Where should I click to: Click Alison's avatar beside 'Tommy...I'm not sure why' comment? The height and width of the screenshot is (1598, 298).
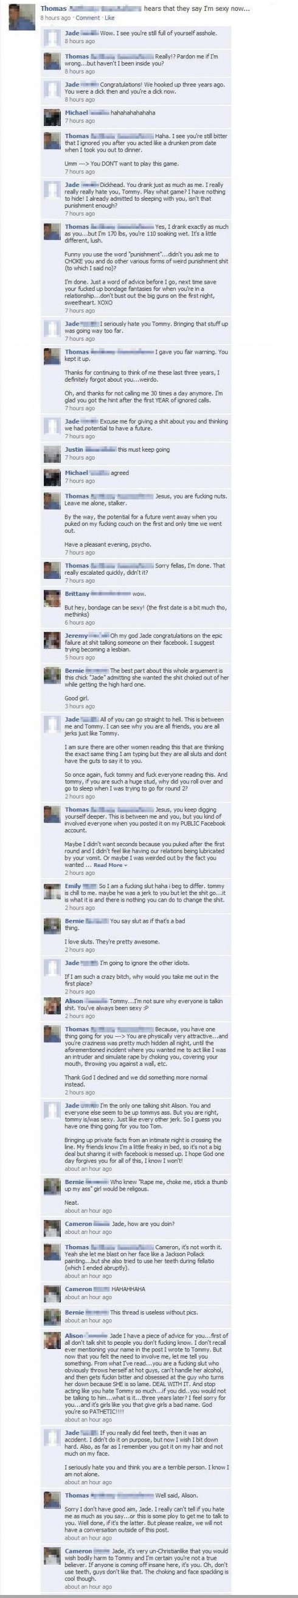(52, 1006)
